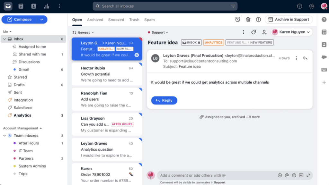Apply a tag using the tag icon
This screenshot has height=185, width=329.
click(253, 32)
